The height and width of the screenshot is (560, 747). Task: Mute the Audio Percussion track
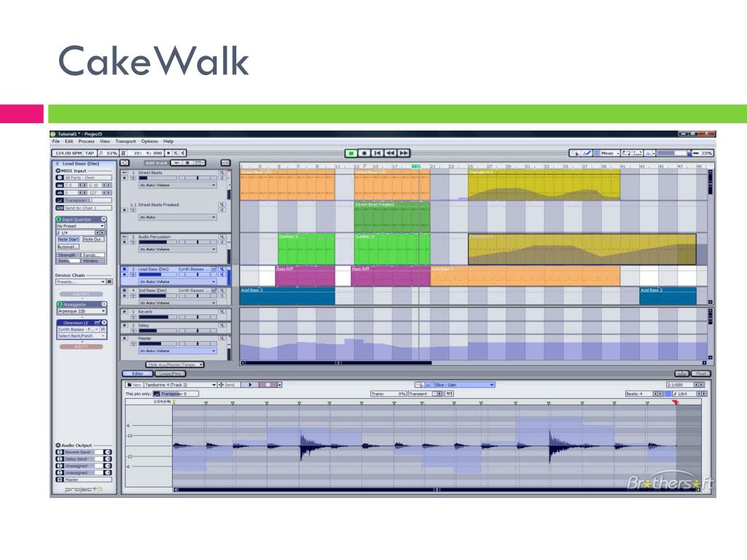click(222, 237)
